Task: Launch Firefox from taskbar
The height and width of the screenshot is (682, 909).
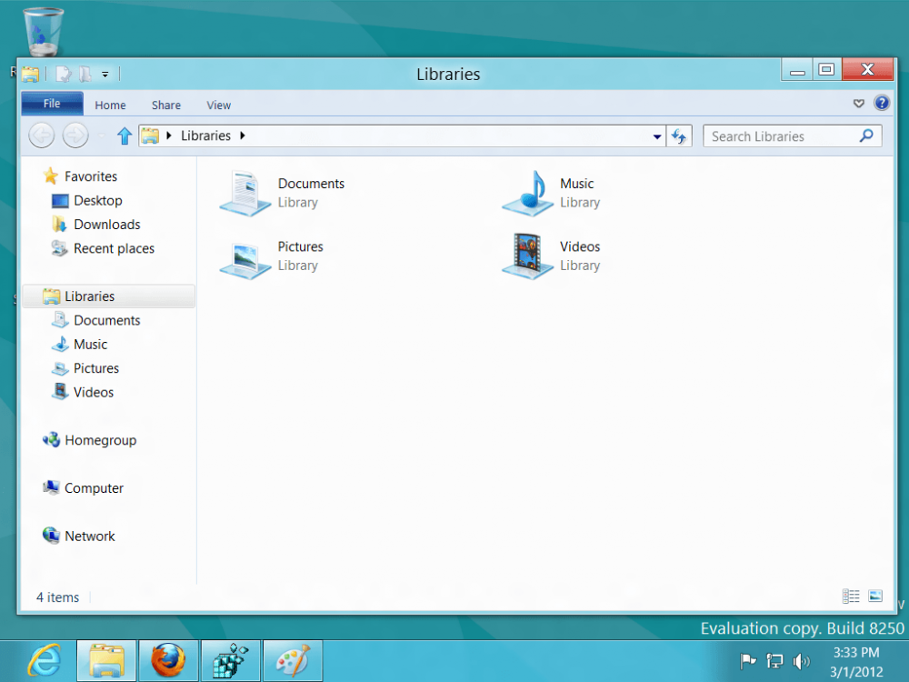Action: 169,660
